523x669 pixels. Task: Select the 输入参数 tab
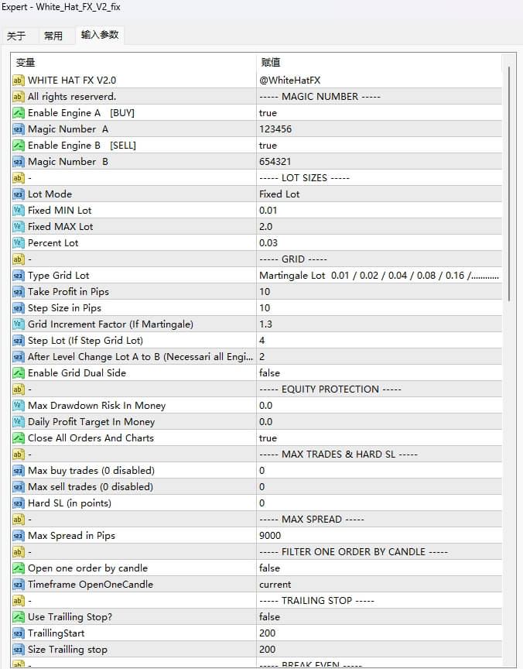[x=100, y=35]
